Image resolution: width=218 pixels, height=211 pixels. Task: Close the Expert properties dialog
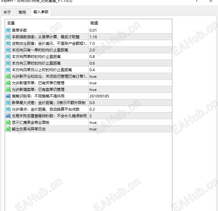(x=211, y=1)
